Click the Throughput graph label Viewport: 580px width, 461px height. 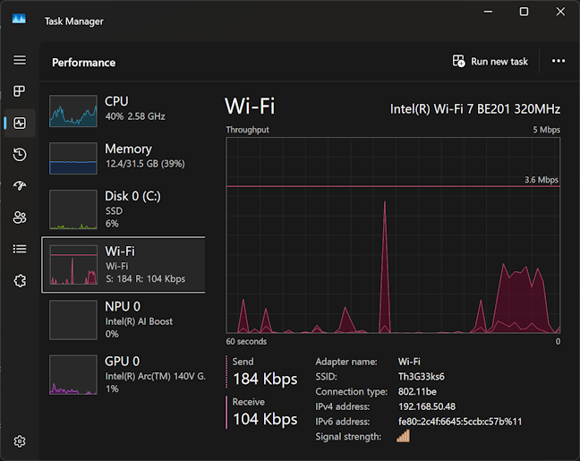pos(247,130)
